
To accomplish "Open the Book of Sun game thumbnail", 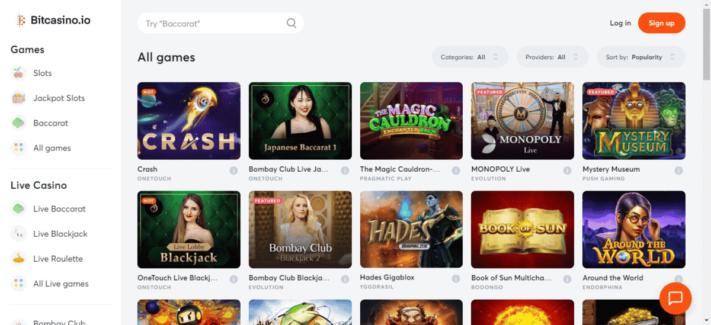I will [x=522, y=229].
